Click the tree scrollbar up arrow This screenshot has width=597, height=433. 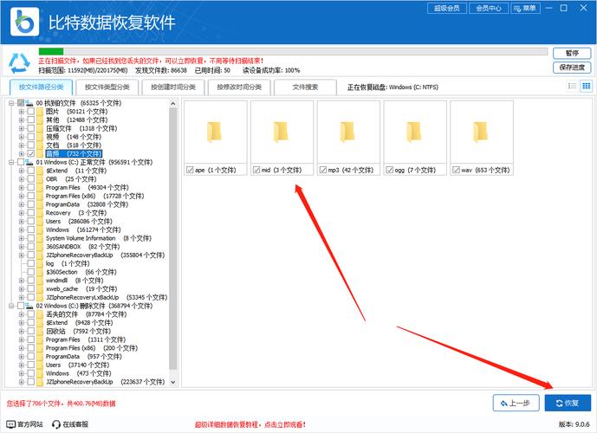tap(172, 104)
